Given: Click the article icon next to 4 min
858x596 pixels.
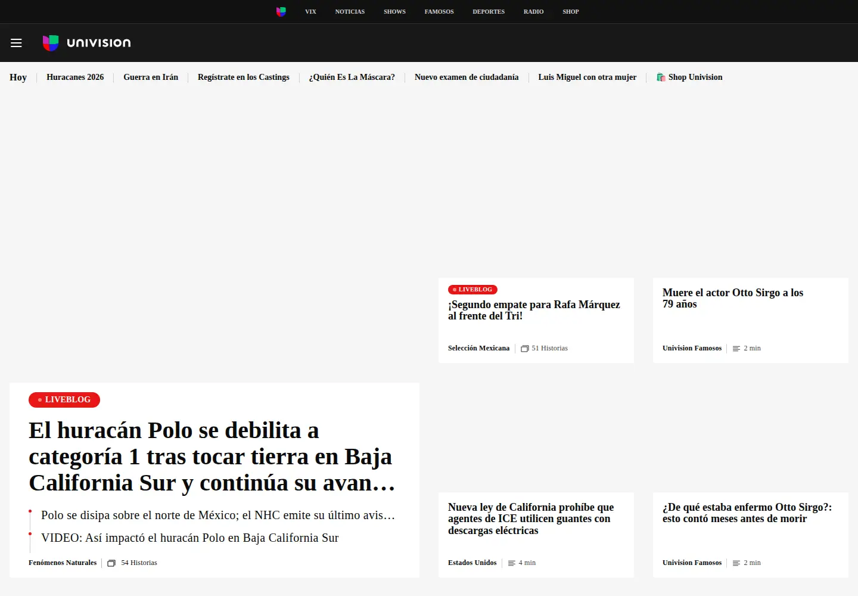Looking at the screenshot, I should [512, 563].
